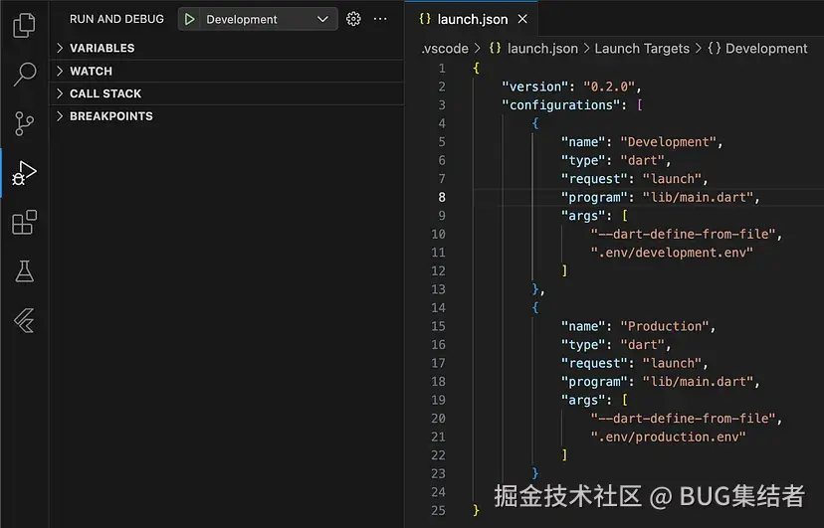
Task: Click "--dart-define-from-file" on line 10
Action: [683, 234]
